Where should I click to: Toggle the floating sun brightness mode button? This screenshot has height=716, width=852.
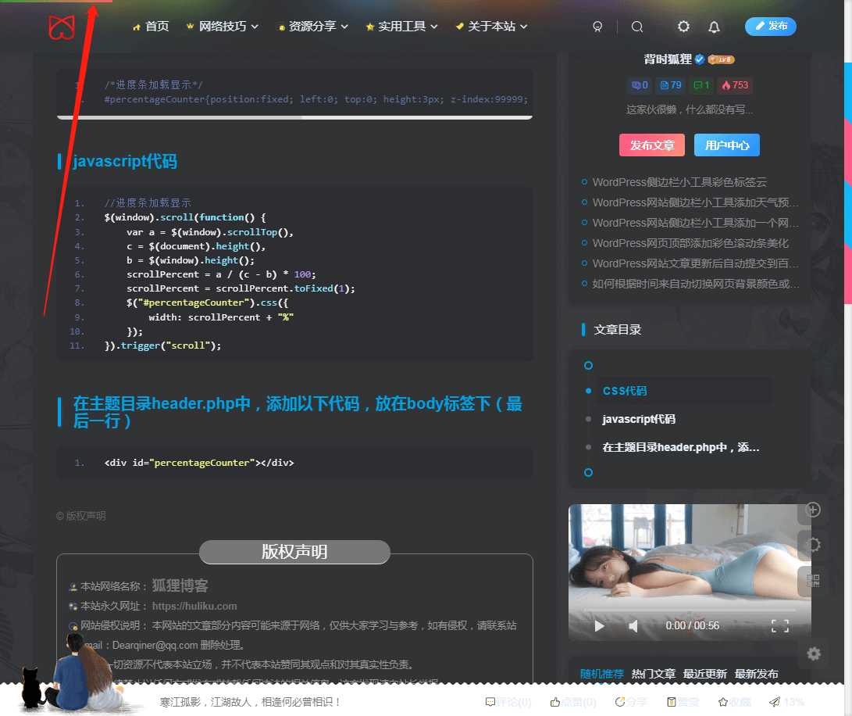[x=813, y=545]
